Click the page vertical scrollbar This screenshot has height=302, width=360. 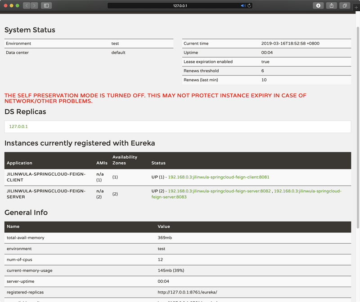click(x=358, y=127)
